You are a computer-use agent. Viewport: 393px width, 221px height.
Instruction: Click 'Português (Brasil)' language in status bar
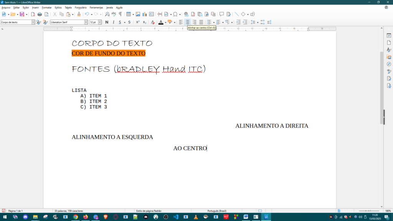tap(217, 211)
